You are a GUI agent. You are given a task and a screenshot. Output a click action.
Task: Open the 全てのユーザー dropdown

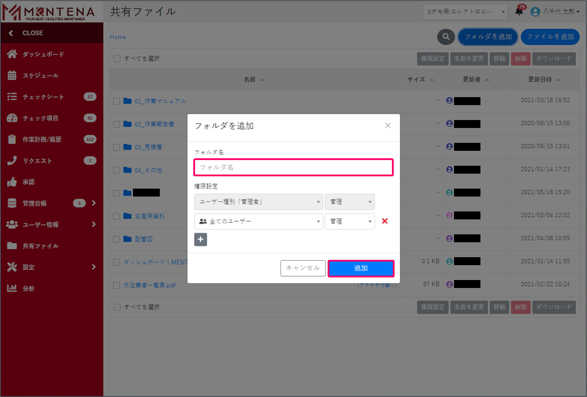(x=258, y=222)
